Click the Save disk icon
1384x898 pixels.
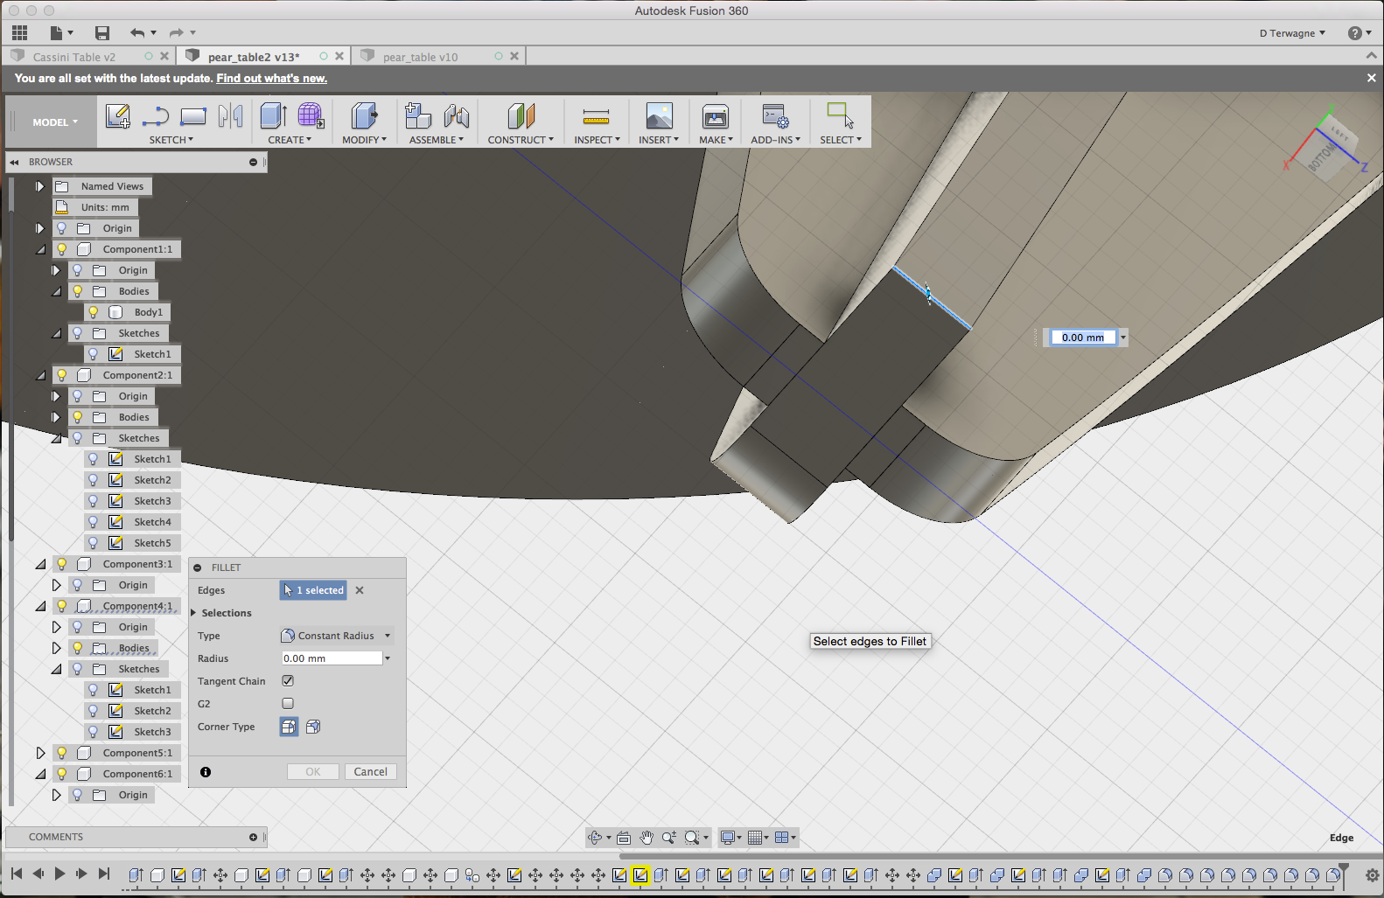[102, 33]
